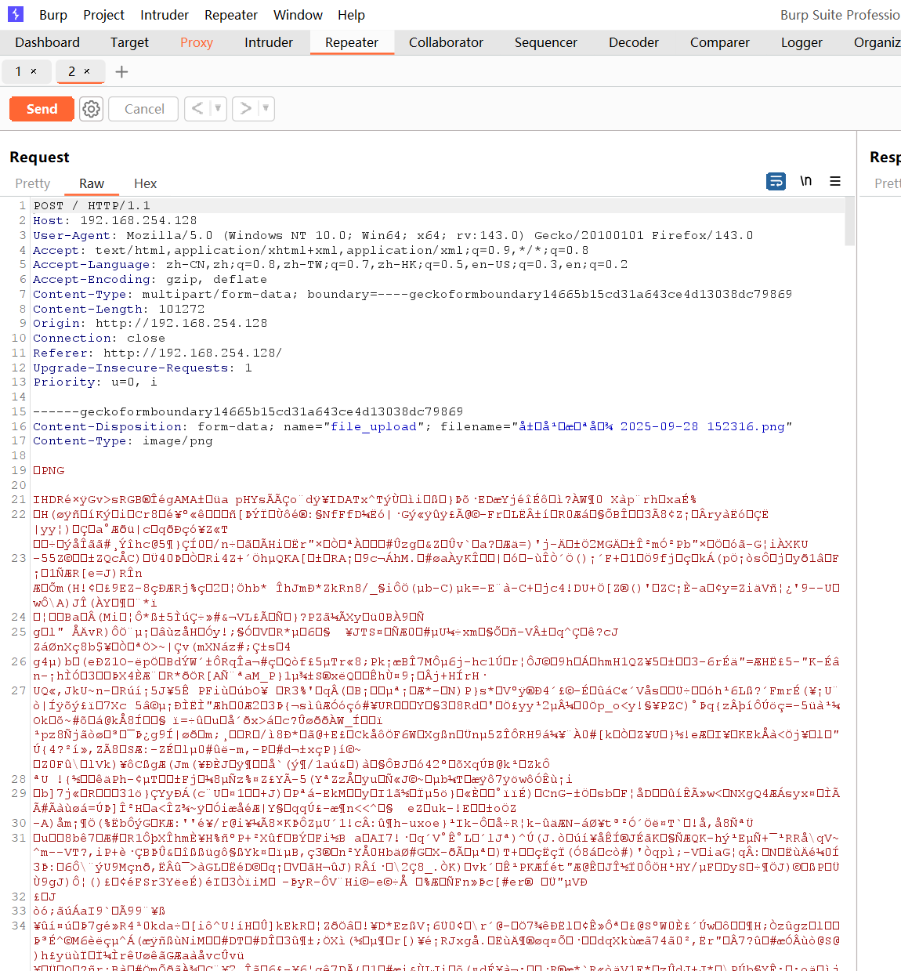
Task: Click the Upgrade-Insecure-Requests header
Action: click(142, 368)
